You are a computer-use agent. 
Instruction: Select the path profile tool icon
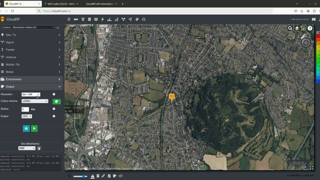pos(116,19)
